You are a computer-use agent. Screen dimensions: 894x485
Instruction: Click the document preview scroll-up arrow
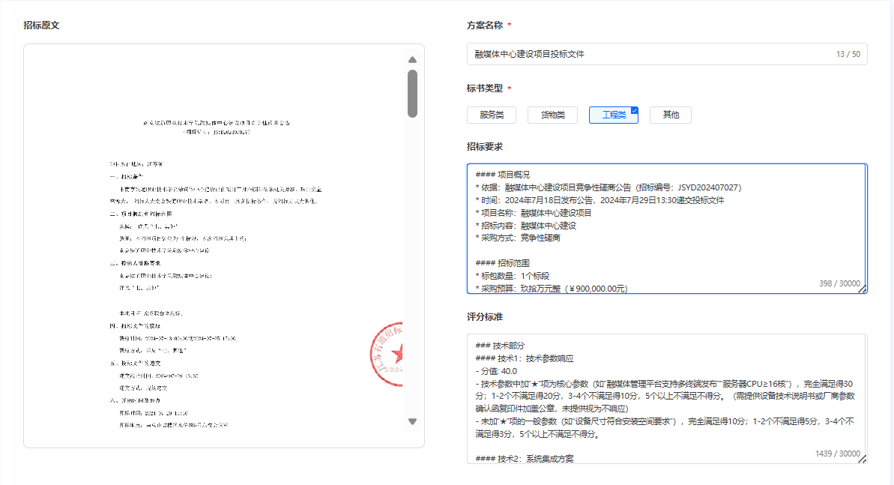(x=412, y=60)
